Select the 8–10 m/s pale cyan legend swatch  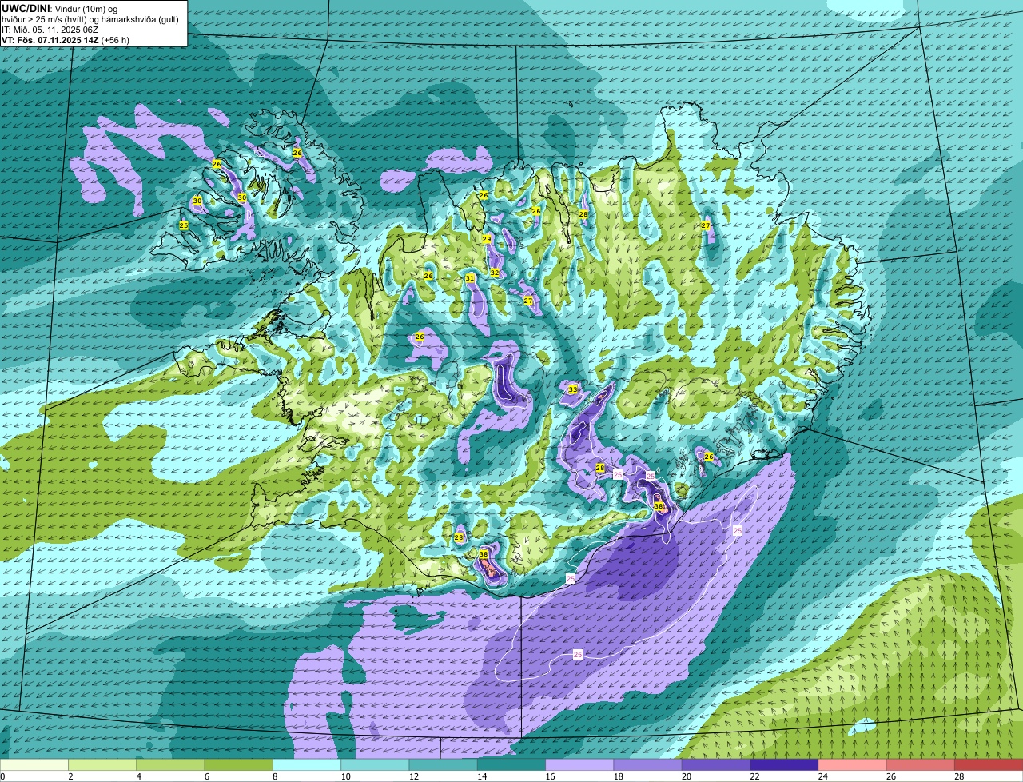click(307, 764)
